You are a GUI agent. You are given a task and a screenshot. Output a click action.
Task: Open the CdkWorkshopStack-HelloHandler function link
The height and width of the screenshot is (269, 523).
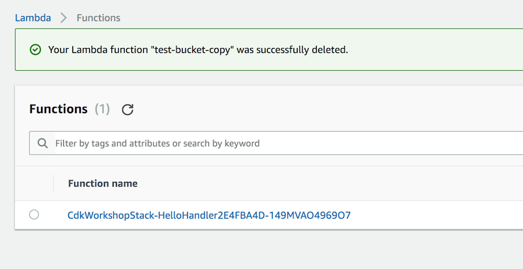tap(209, 215)
